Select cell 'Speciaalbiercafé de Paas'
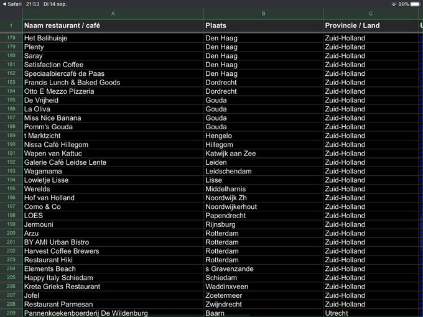423x317 pixels. (113, 73)
